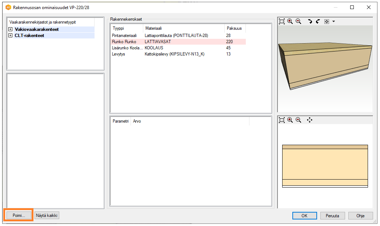Open help with the Ohje button

(x=360, y=216)
